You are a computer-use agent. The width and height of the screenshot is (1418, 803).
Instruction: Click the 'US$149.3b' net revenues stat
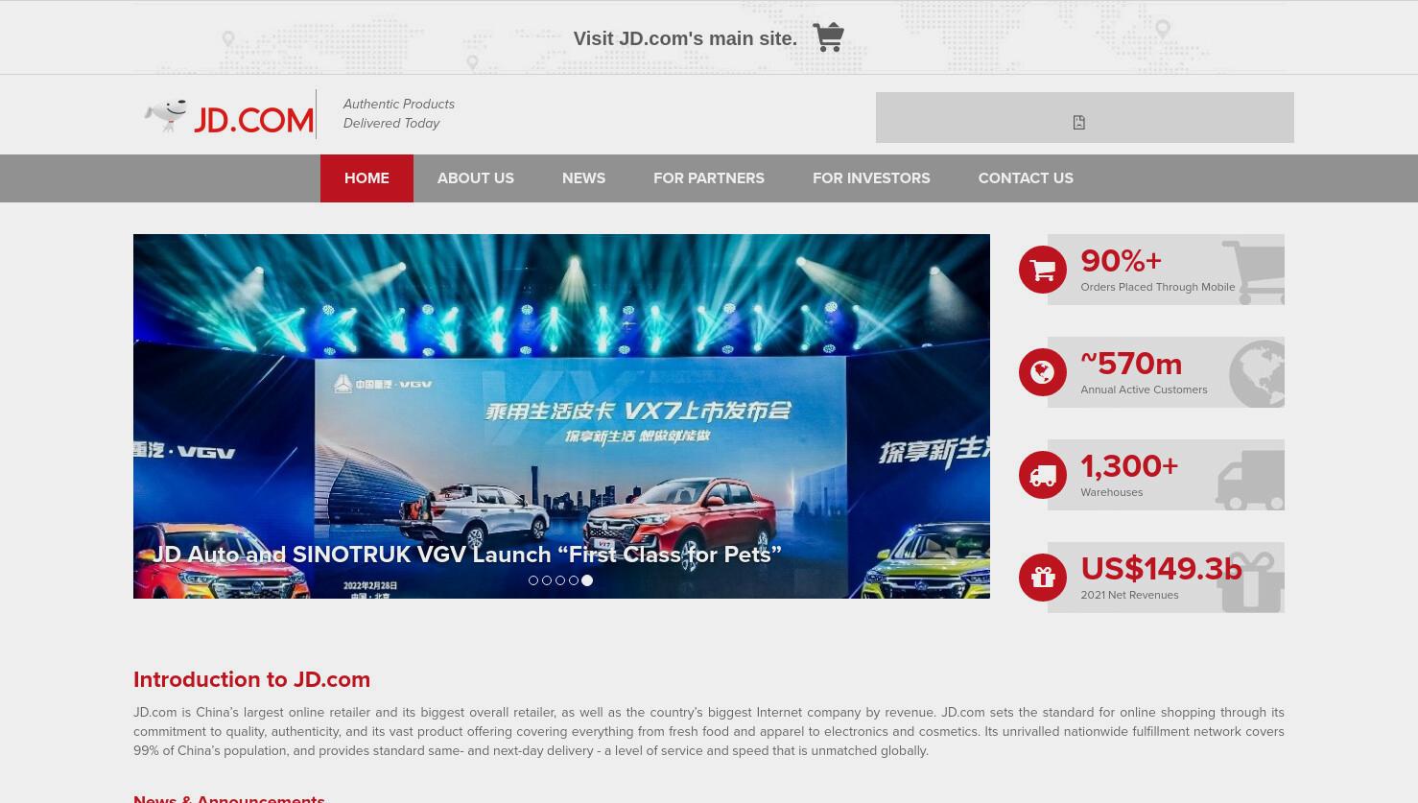point(1161,569)
